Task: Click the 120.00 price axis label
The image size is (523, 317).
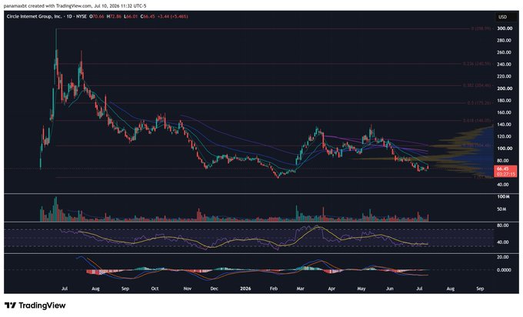Action: point(505,136)
